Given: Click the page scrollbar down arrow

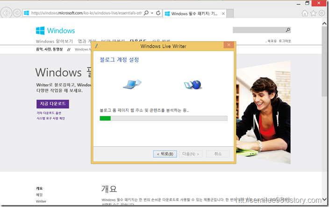Looking at the screenshot, I should 324,199.
